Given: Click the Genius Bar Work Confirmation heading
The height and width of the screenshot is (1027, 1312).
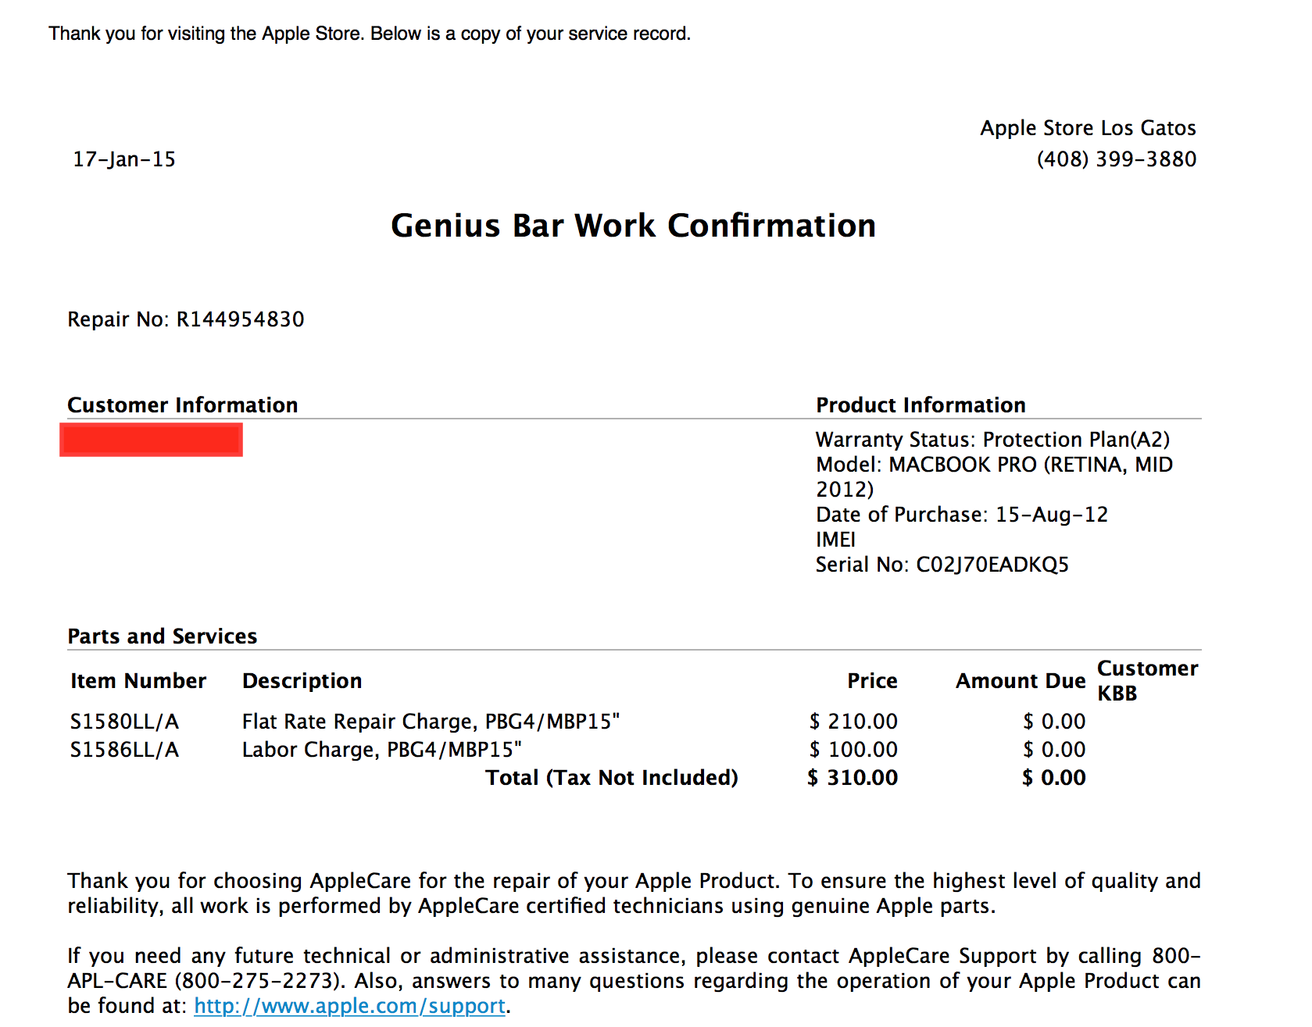Looking at the screenshot, I should point(633,226).
